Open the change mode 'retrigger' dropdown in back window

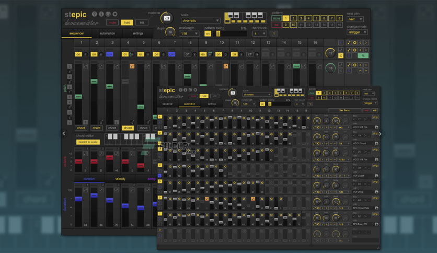(357, 32)
